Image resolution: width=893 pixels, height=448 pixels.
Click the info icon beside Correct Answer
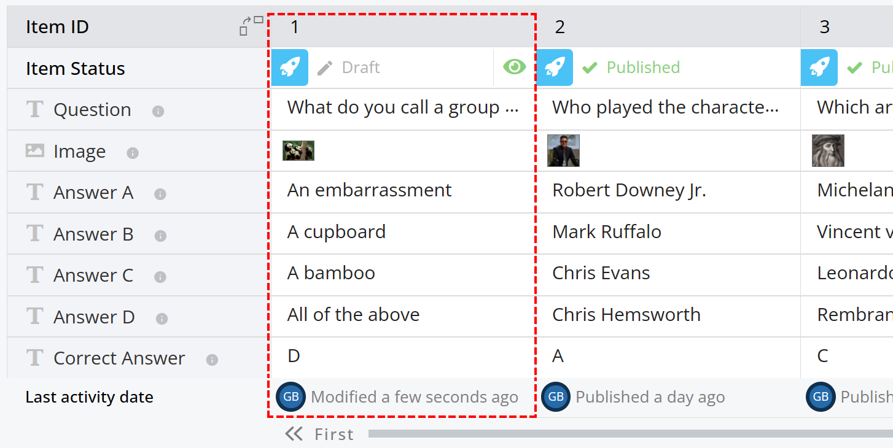(212, 360)
